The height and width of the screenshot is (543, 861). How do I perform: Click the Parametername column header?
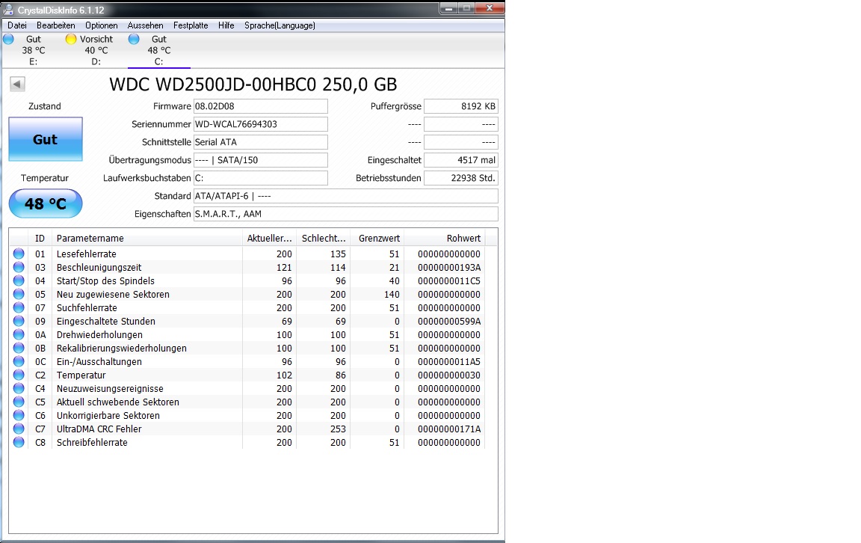pos(147,238)
